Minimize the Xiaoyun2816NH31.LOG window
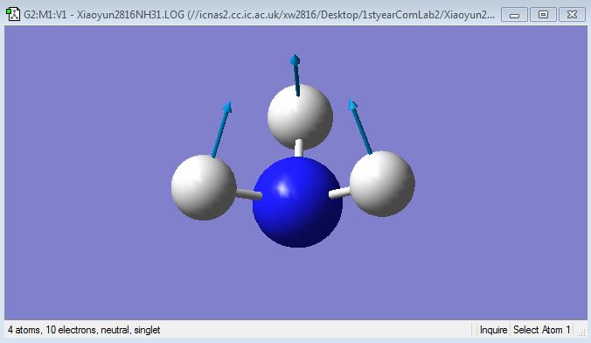 [514, 15]
